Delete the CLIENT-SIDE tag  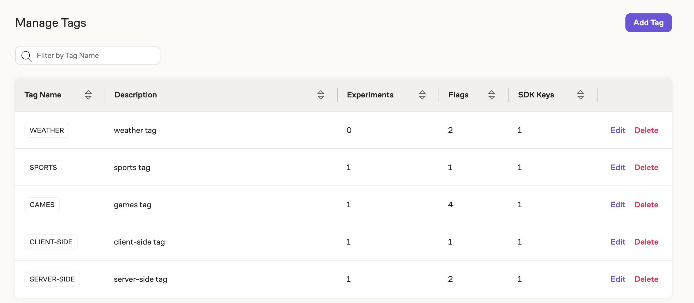coord(646,242)
